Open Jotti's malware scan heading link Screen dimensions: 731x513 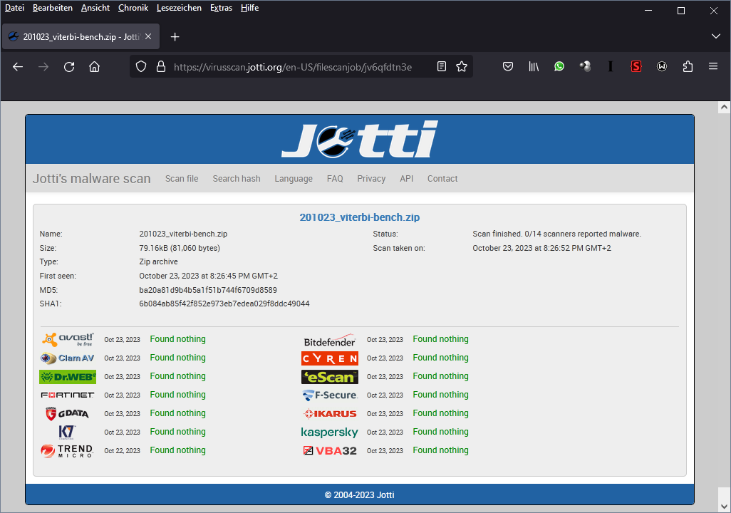pos(91,179)
